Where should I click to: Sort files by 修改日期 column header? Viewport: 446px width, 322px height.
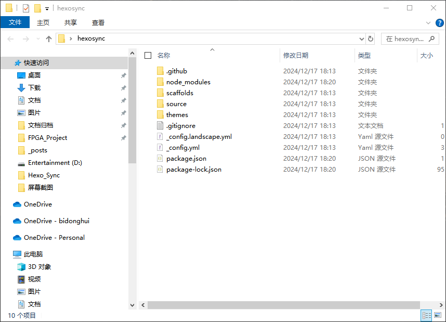295,56
